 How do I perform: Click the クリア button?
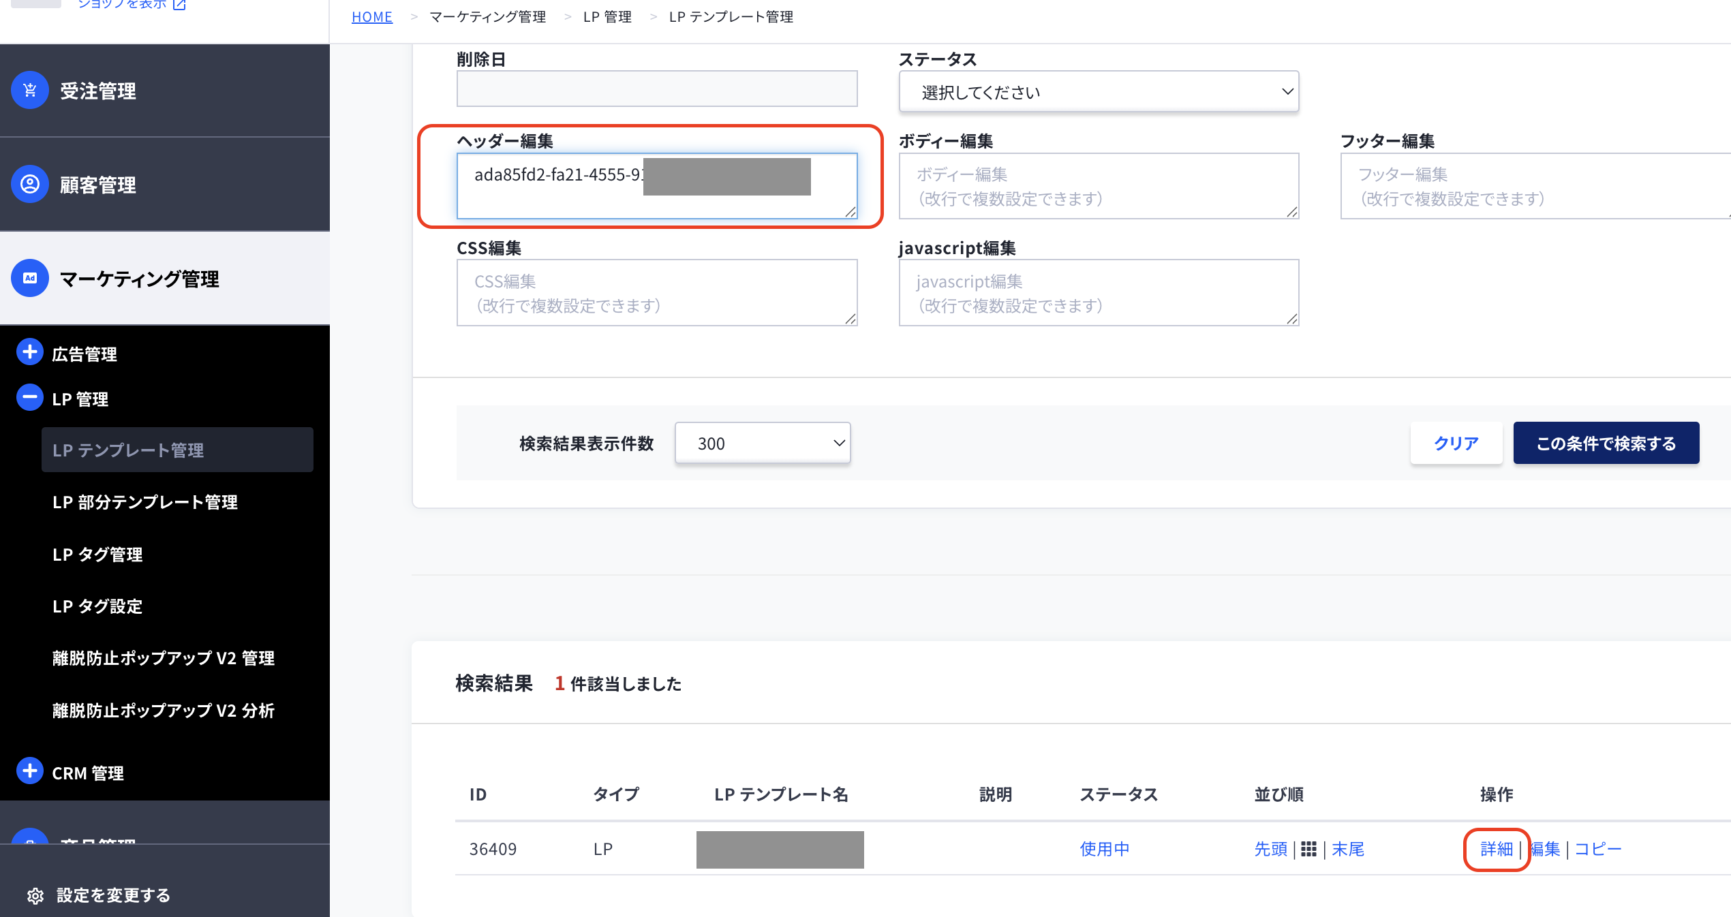click(1456, 444)
